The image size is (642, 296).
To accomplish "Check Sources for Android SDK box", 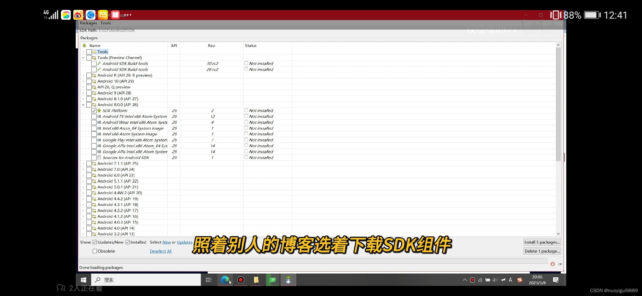I will pos(94,158).
